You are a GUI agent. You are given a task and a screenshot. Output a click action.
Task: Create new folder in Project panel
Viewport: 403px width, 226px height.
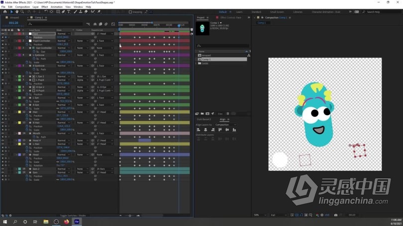[x=202, y=114]
